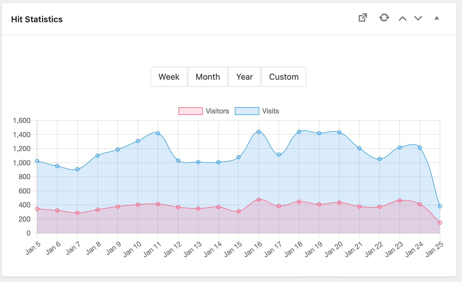Show the Year time range
Screen dimensions: 462x282
[244, 77]
